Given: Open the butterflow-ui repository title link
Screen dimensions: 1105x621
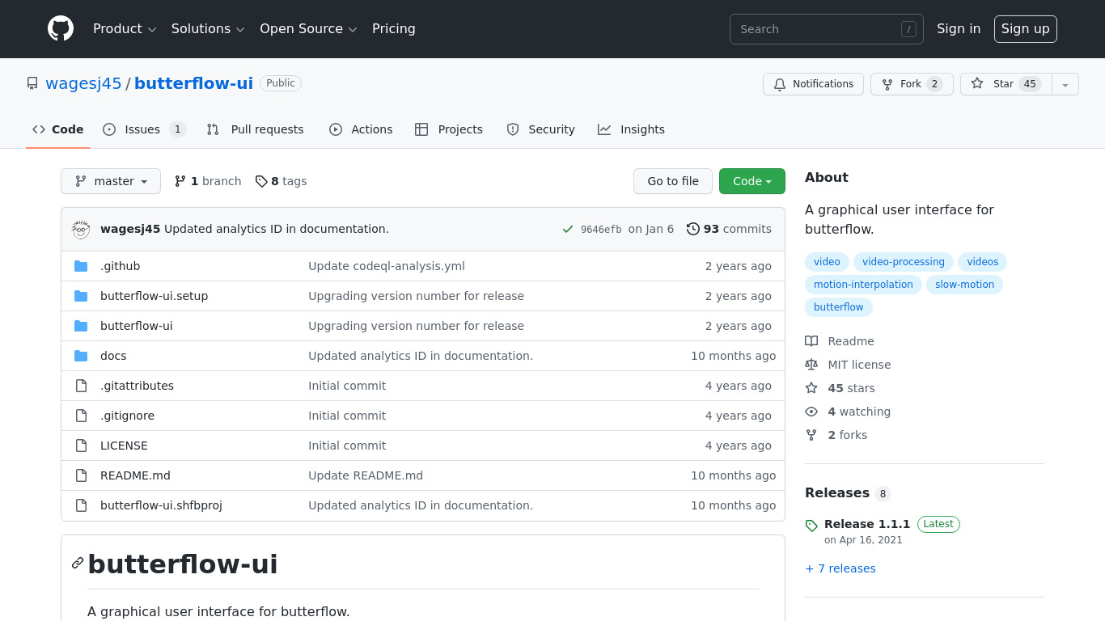Looking at the screenshot, I should click(193, 83).
